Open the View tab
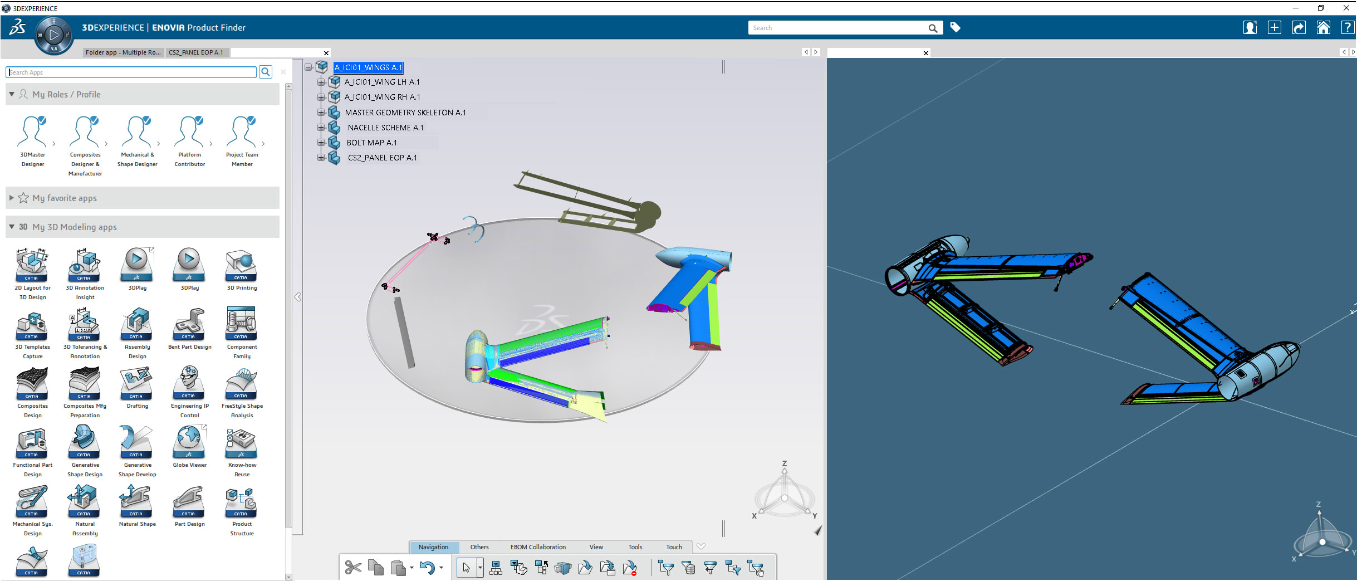 596,547
